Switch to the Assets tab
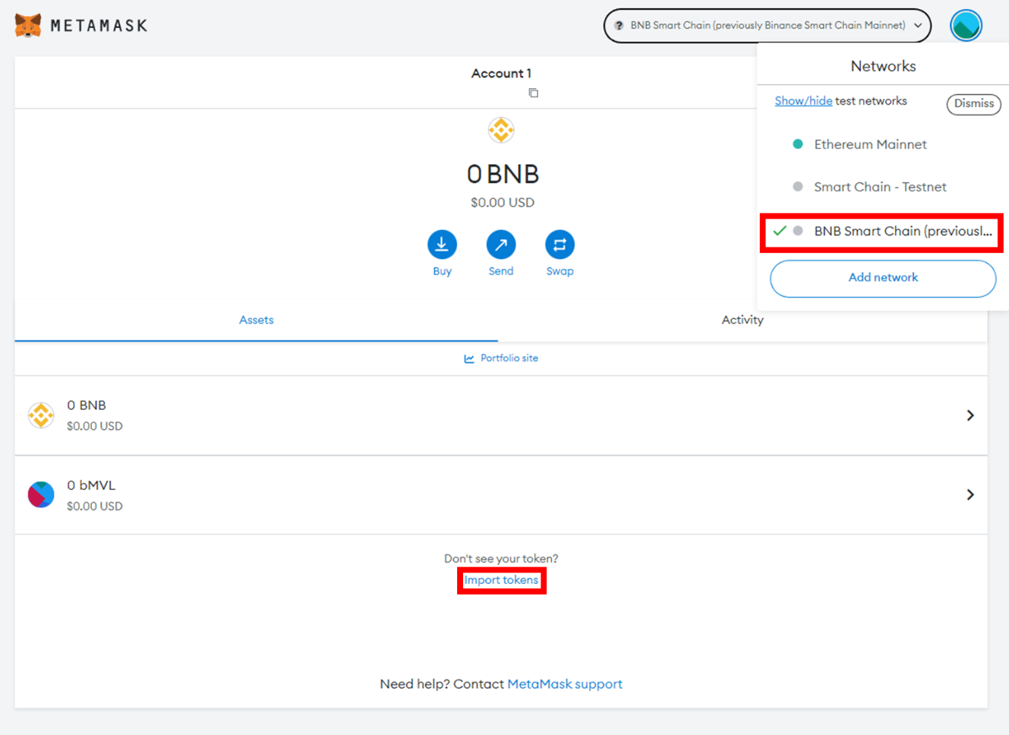 [256, 320]
